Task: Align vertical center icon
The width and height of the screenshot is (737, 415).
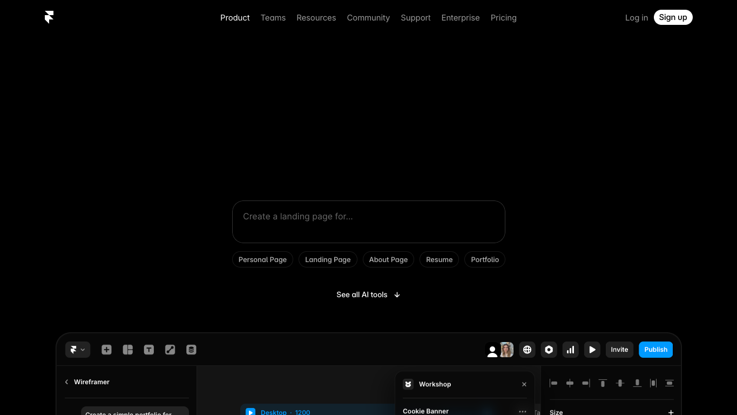Action: 620,383
